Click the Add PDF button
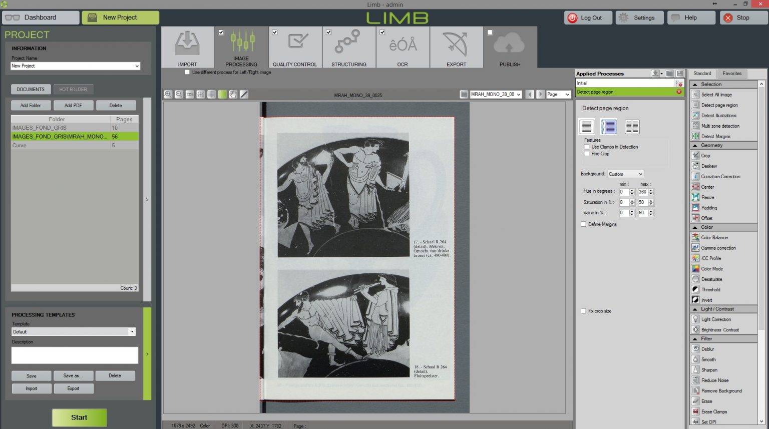The height and width of the screenshot is (429, 769). coord(73,105)
